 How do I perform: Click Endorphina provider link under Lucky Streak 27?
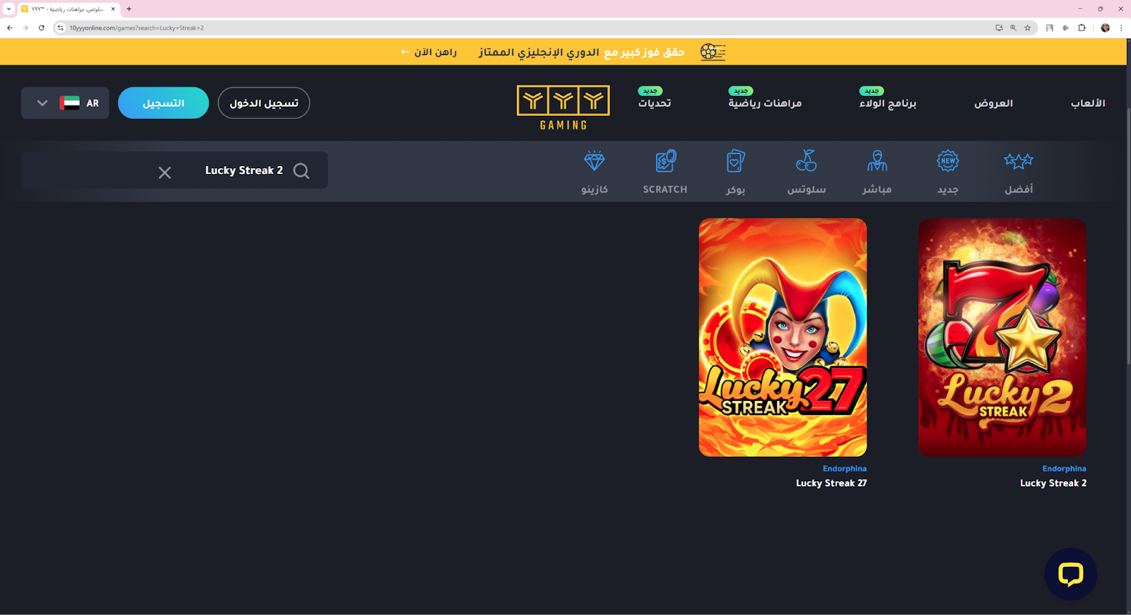tap(844, 469)
